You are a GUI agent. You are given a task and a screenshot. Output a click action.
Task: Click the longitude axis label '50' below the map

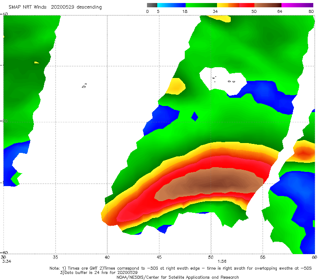[x=211, y=257]
